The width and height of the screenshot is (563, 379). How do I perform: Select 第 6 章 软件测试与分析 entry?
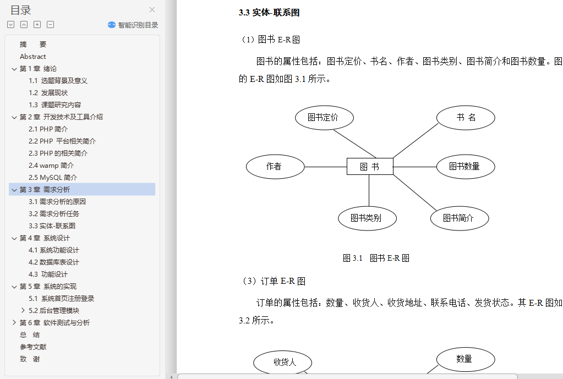(x=54, y=323)
